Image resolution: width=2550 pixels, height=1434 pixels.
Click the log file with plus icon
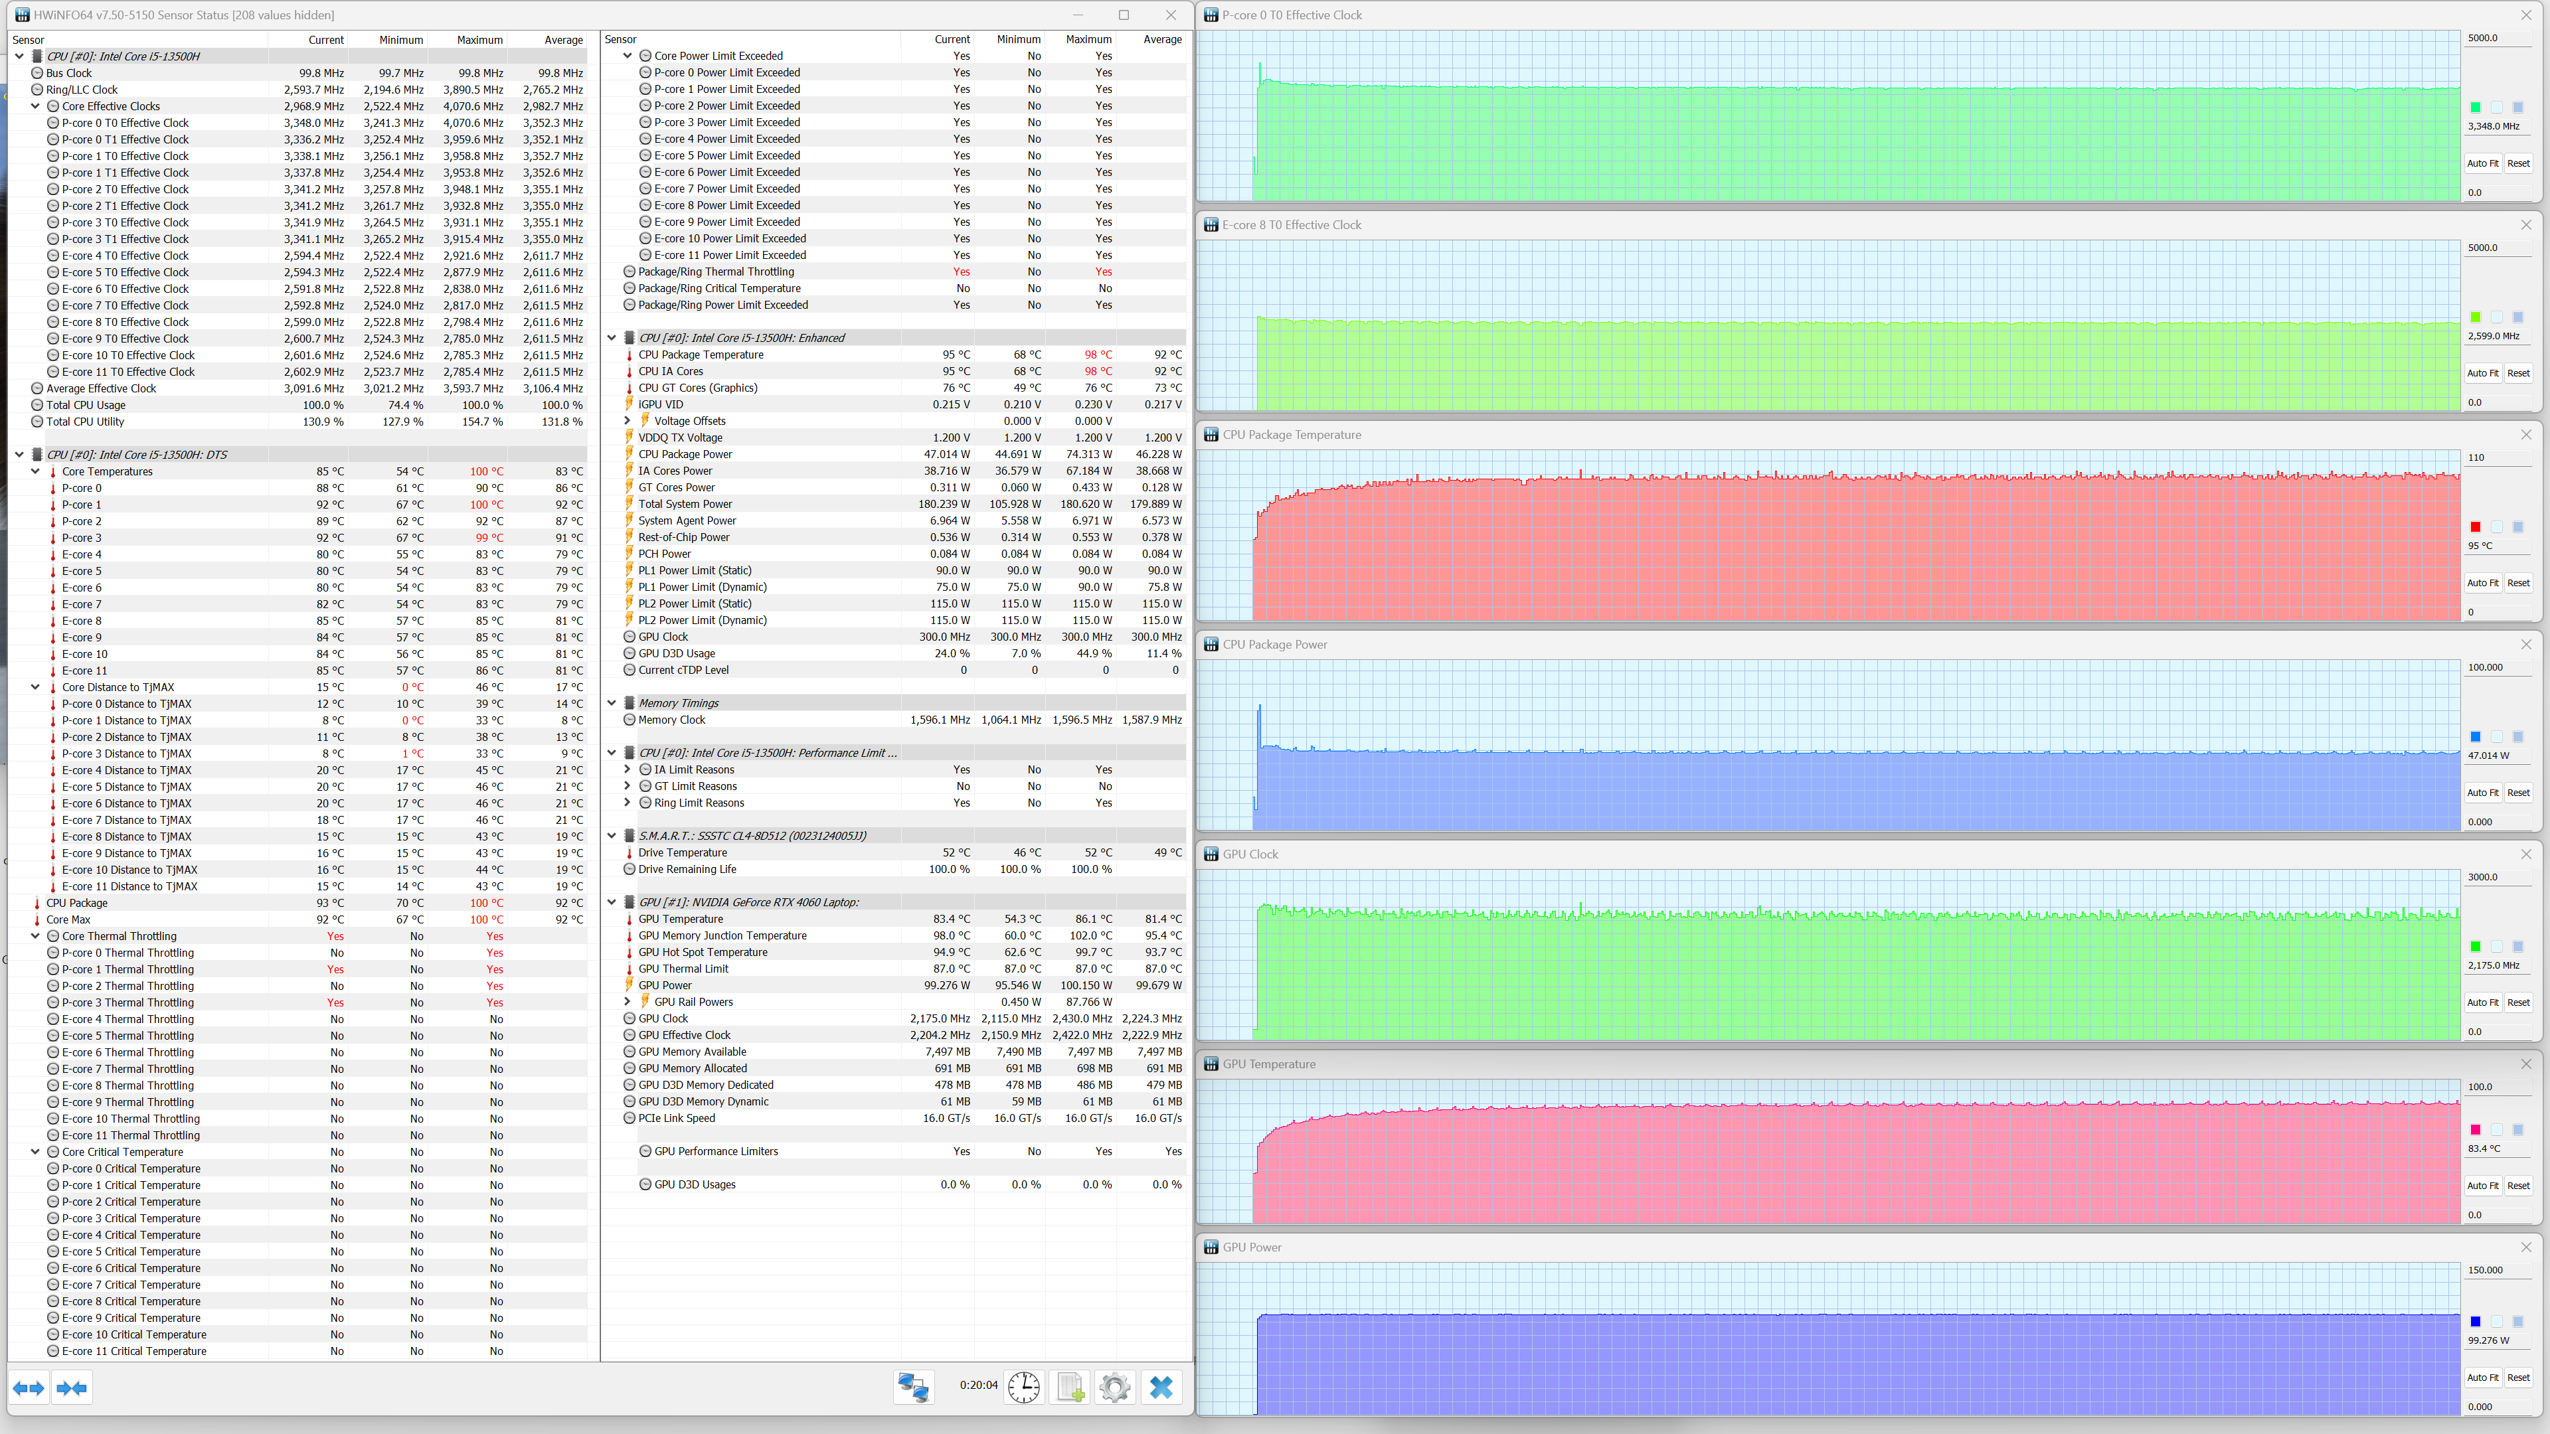tap(1070, 1388)
